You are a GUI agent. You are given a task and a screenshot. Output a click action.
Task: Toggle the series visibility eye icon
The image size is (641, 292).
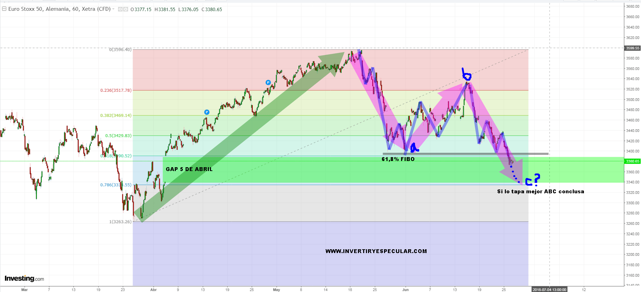120,9
